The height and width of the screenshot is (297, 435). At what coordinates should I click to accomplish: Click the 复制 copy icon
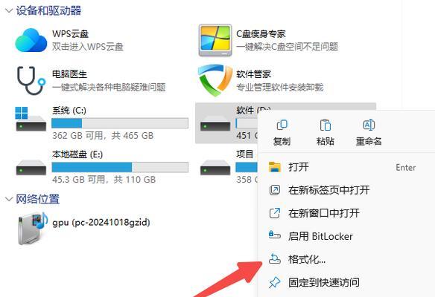tap(282, 125)
